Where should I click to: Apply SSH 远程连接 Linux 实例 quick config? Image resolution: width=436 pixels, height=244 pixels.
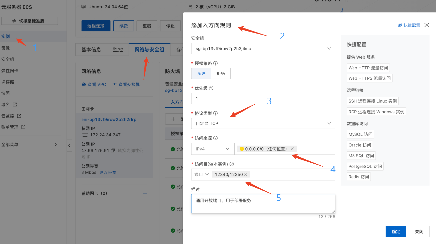(372, 101)
